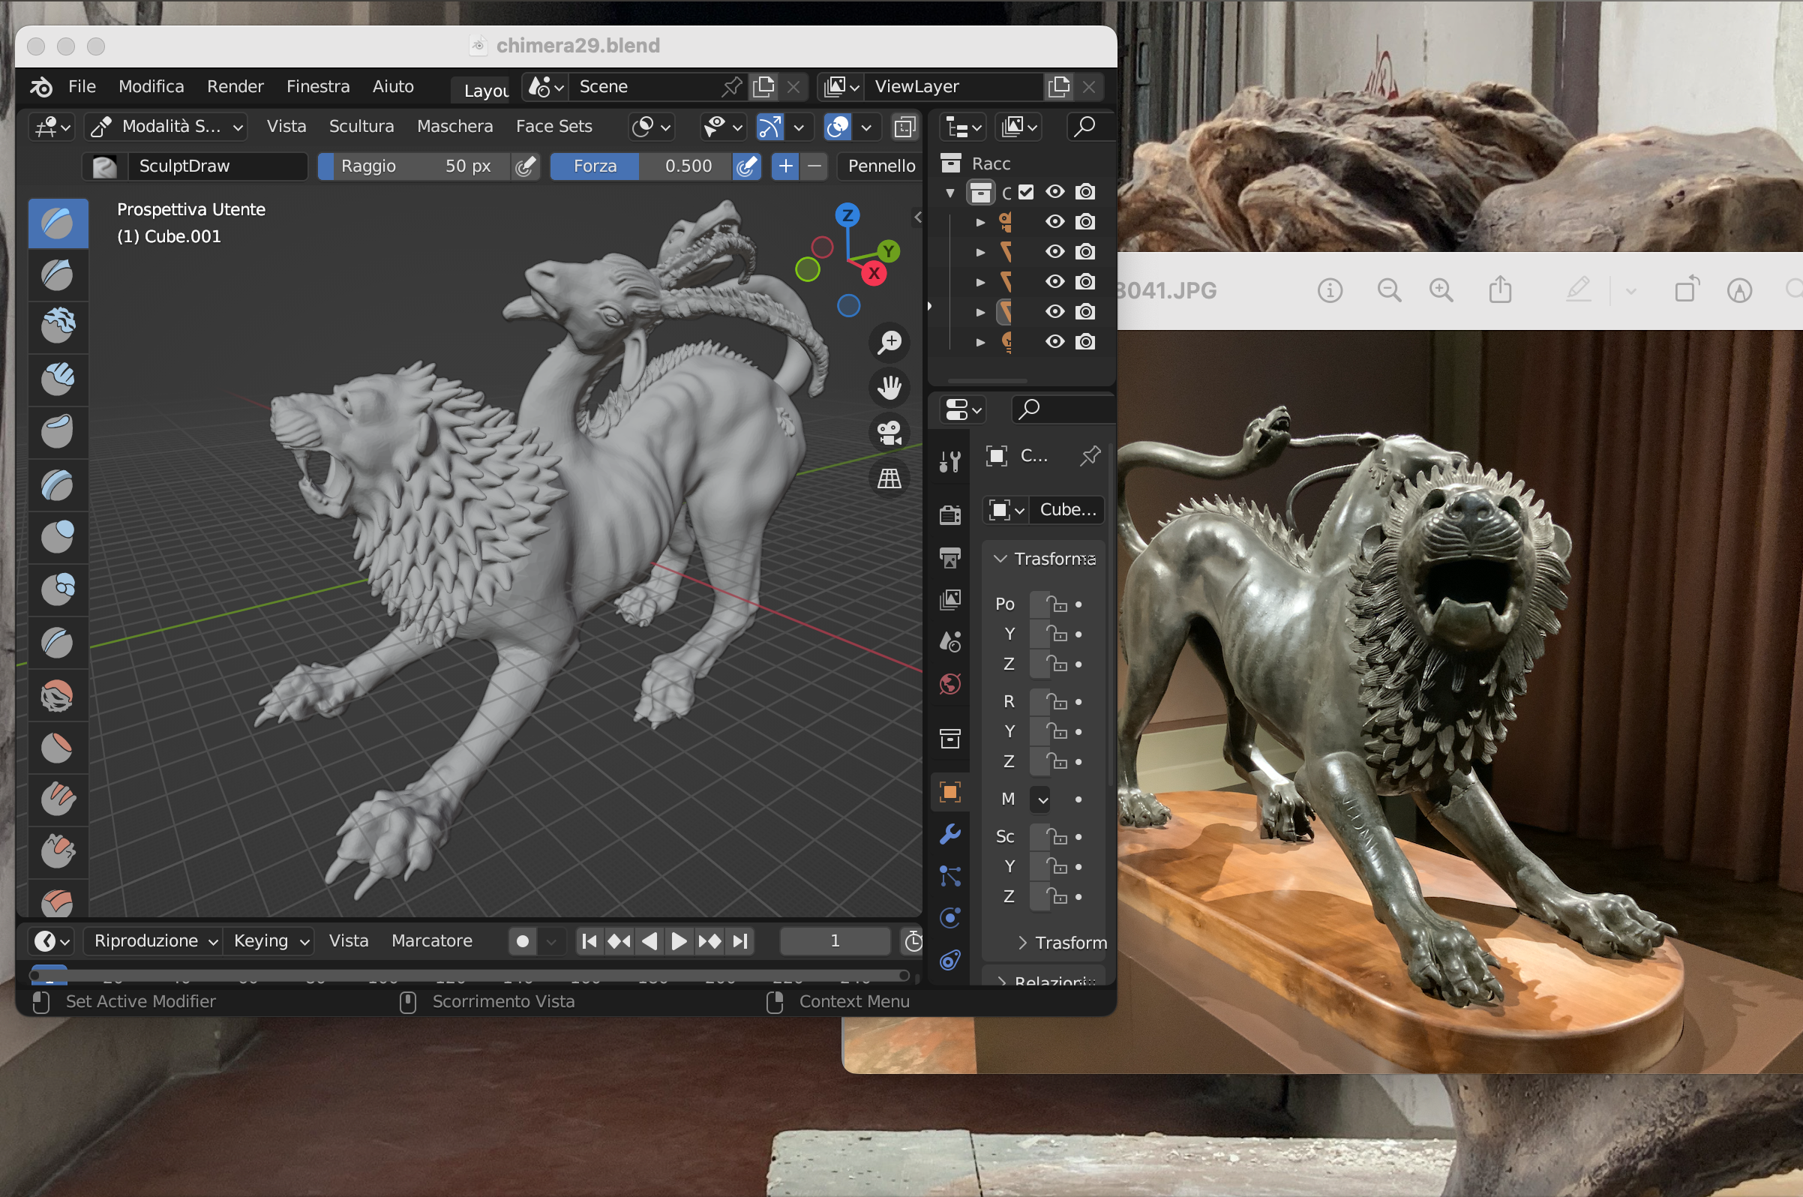Viewport: 1803px width, 1197px height.
Task: Open the Particles properties tab
Action: point(949,876)
